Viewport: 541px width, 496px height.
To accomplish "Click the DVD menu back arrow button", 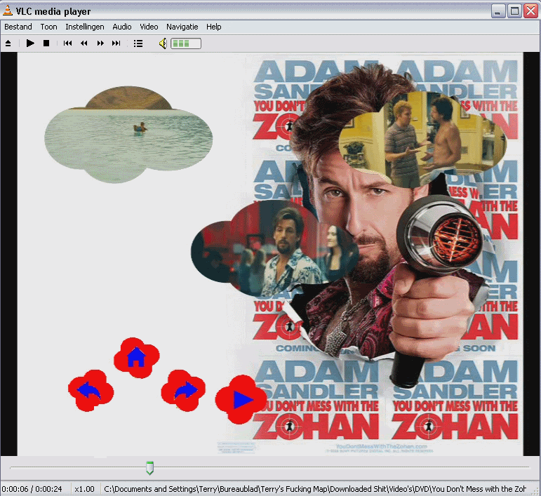I will (x=91, y=391).
